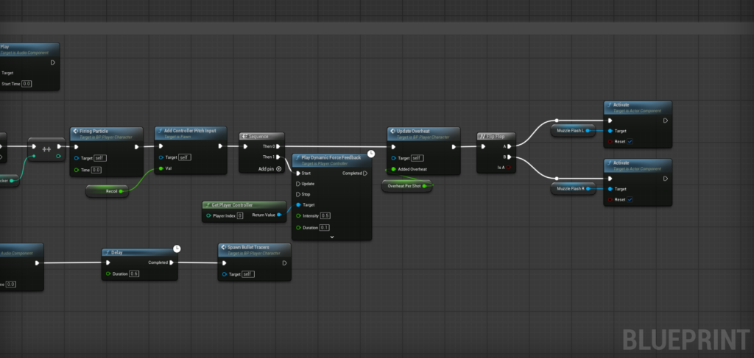Click the clock icon on the Delay node
Image resolution: width=754 pixels, height=358 pixels.
click(177, 248)
